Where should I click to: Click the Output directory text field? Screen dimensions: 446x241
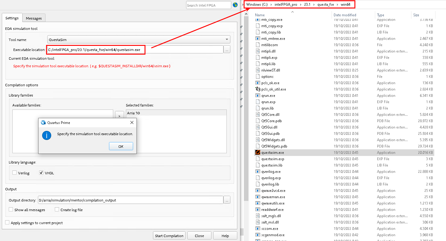click(130, 200)
